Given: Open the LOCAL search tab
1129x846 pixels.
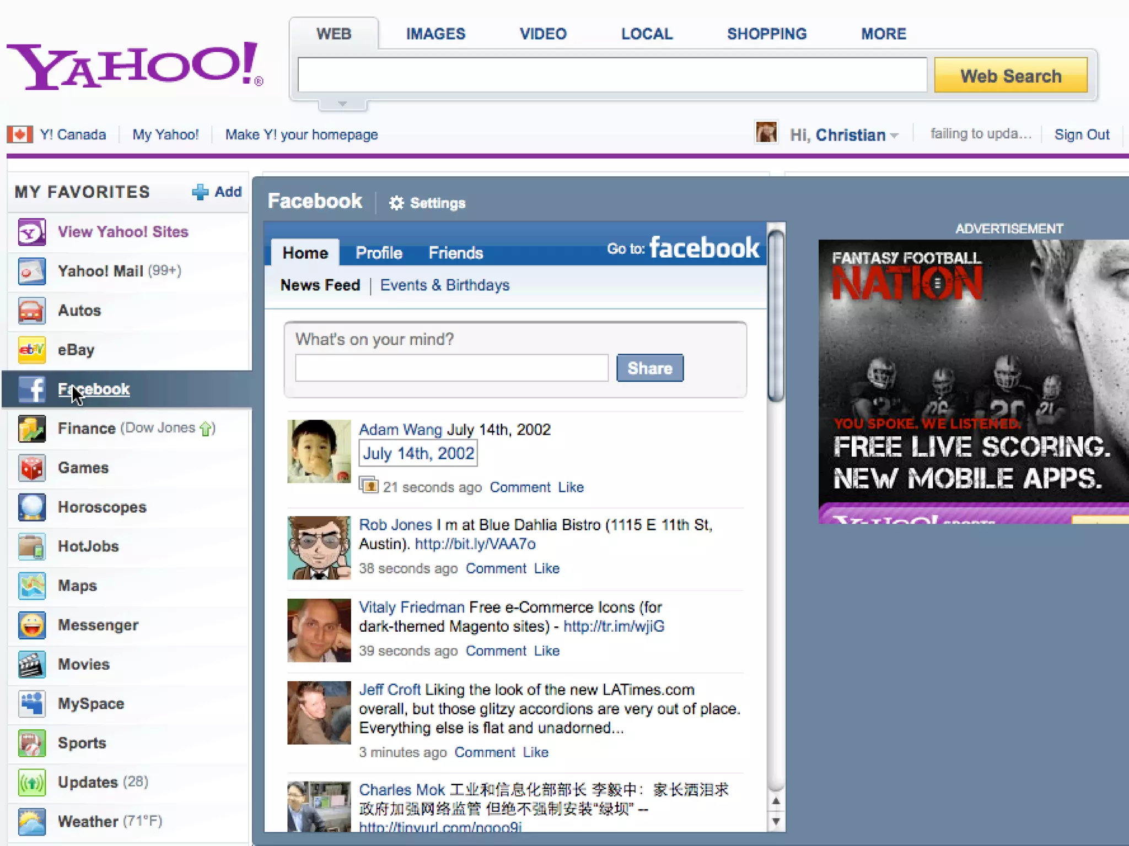Looking at the screenshot, I should click(x=647, y=34).
